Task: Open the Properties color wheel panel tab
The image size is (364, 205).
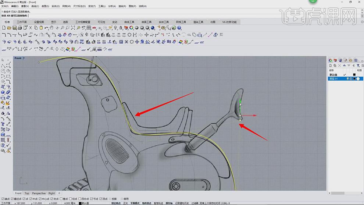Action: 330,60
